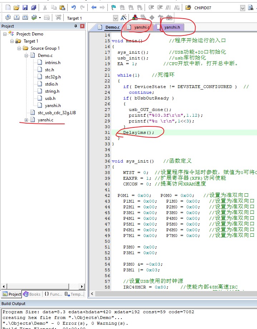
Task: Select yanshi.h in the project tree
Action: point(53,106)
